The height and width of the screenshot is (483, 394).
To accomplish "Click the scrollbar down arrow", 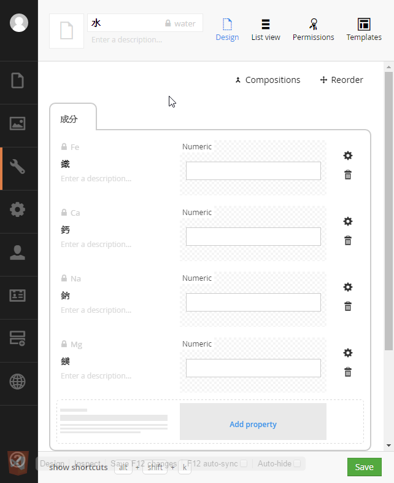I will point(388,446).
